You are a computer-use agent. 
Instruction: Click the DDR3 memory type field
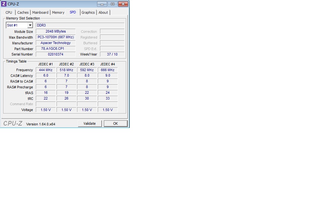(80, 25)
